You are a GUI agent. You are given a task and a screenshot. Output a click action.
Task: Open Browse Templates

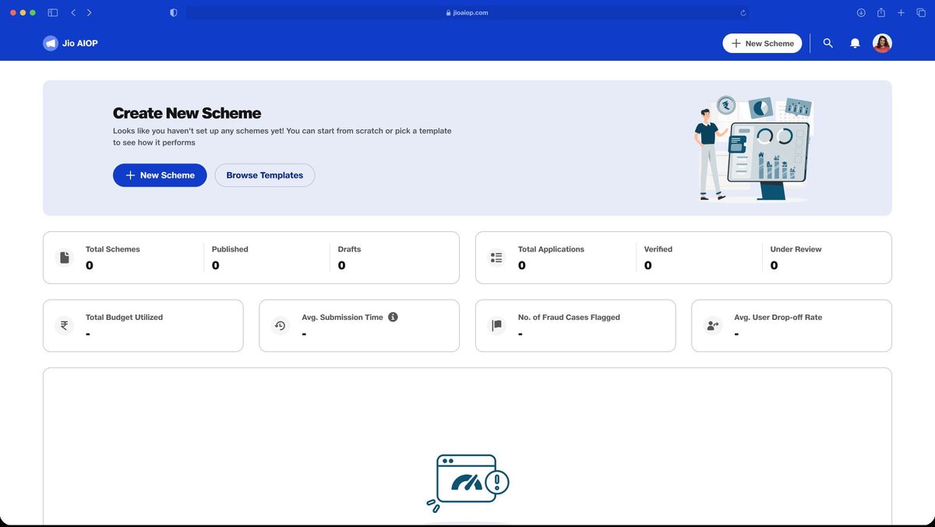point(264,175)
